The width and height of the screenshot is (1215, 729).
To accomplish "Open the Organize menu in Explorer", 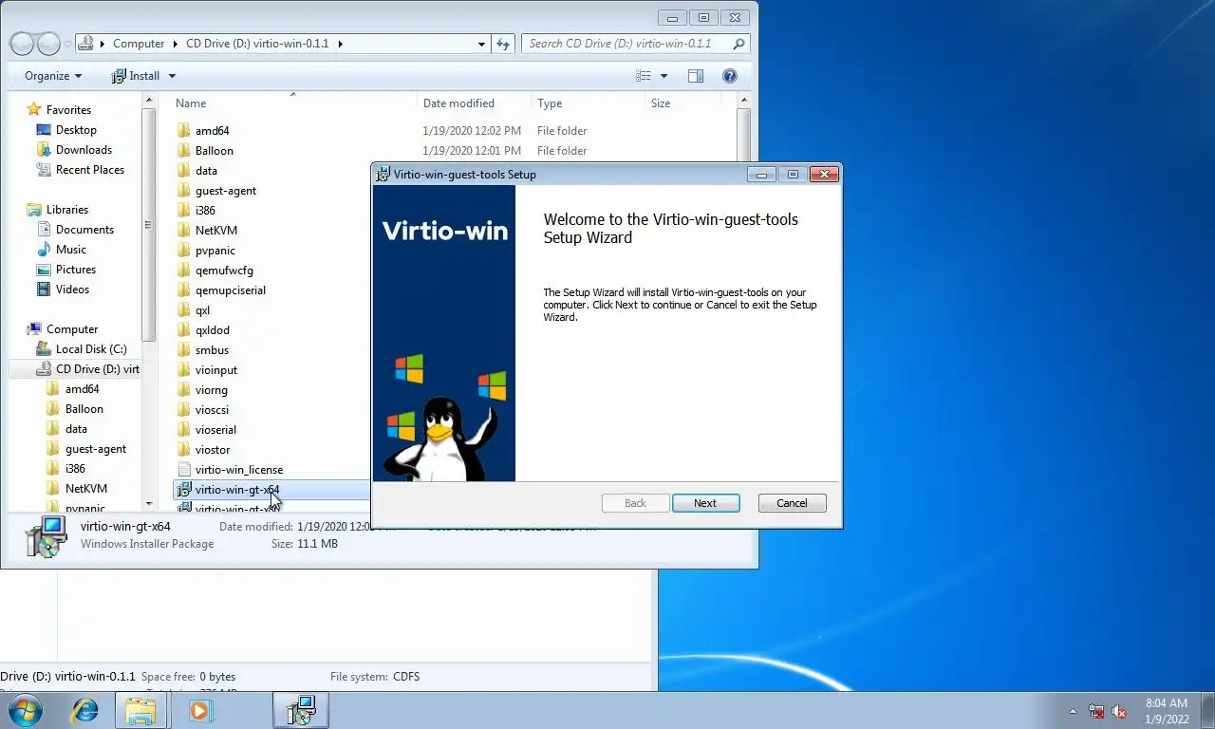I will [x=53, y=76].
